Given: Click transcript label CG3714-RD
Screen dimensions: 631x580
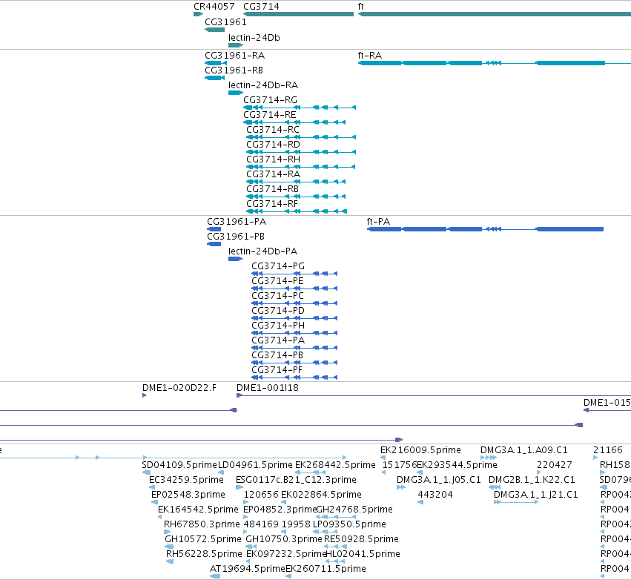Looking at the screenshot, I should coord(274,145).
